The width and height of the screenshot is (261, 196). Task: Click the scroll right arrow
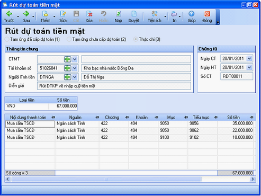[253, 179]
